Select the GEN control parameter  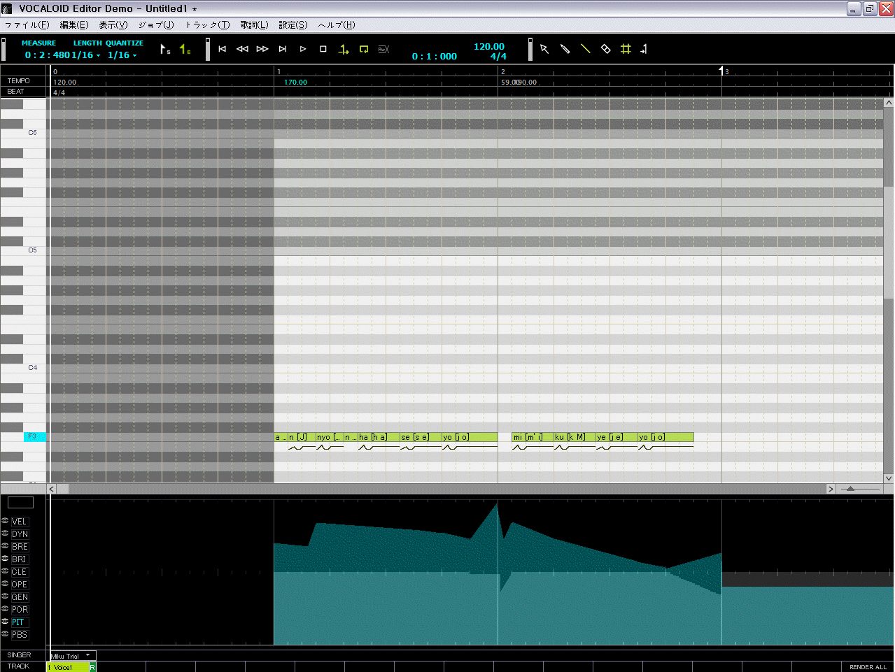(20, 597)
